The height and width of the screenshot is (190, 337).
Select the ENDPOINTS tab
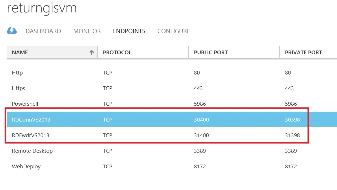pos(129,31)
